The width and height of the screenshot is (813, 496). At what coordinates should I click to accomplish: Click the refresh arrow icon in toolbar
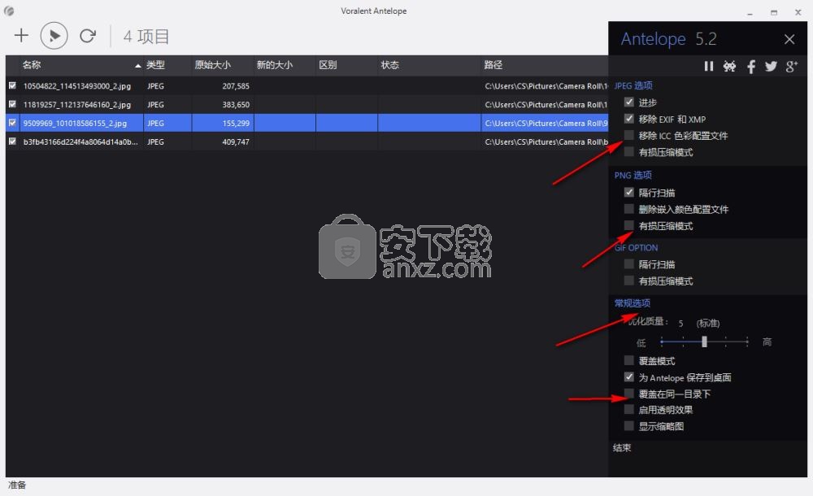(88, 35)
